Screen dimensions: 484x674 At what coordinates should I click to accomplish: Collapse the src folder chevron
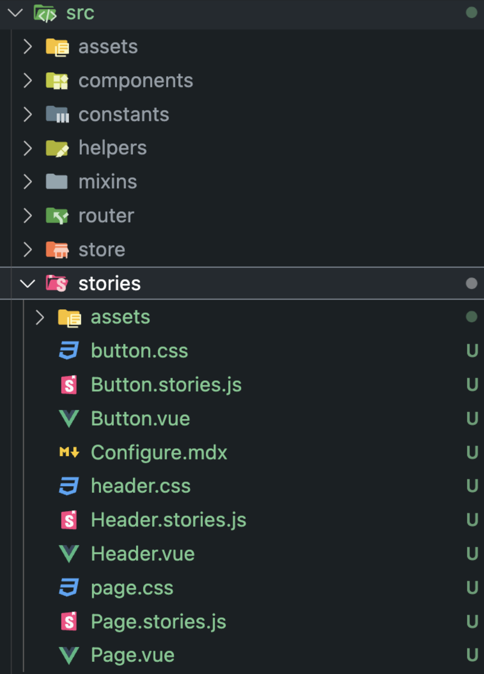click(15, 13)
